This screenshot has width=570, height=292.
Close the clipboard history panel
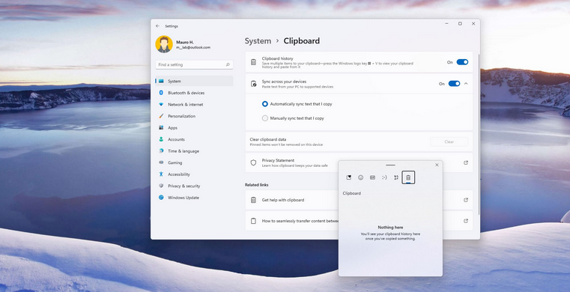coord(437,165)
